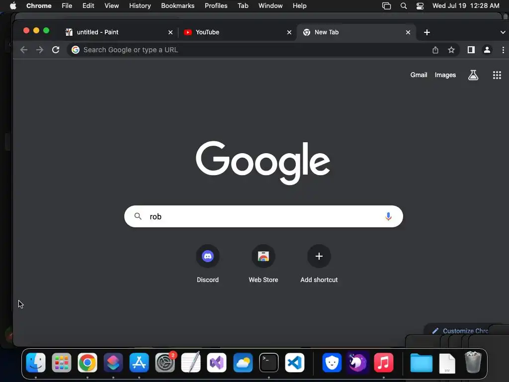Viewport: 509px width, 382px height.
Task: Expand the tab search chevron
Action: pyautogui.click(x=503, y=32)
